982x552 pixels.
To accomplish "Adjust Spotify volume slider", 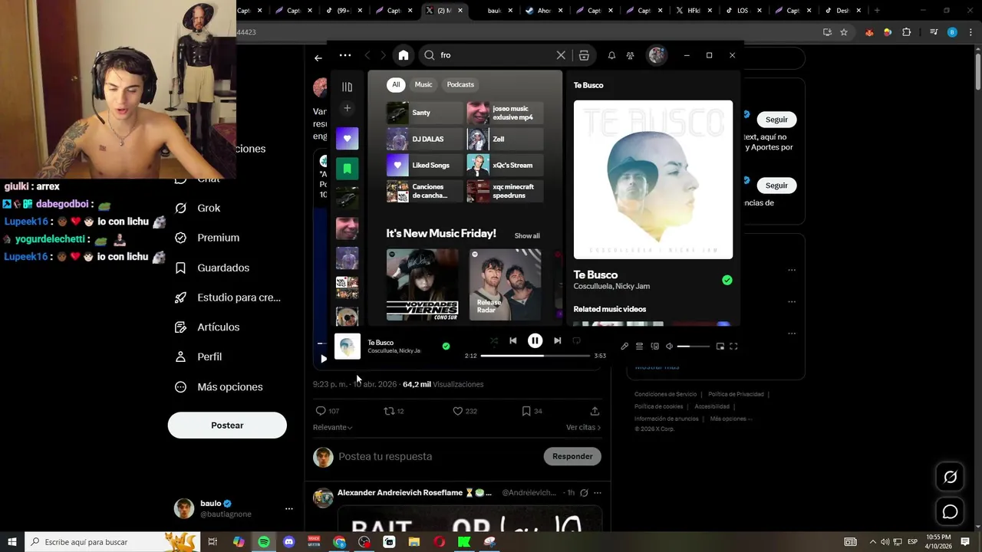I will tap(694, 347).
